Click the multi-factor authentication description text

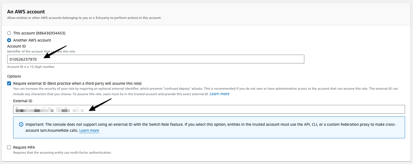click(62, 153)
